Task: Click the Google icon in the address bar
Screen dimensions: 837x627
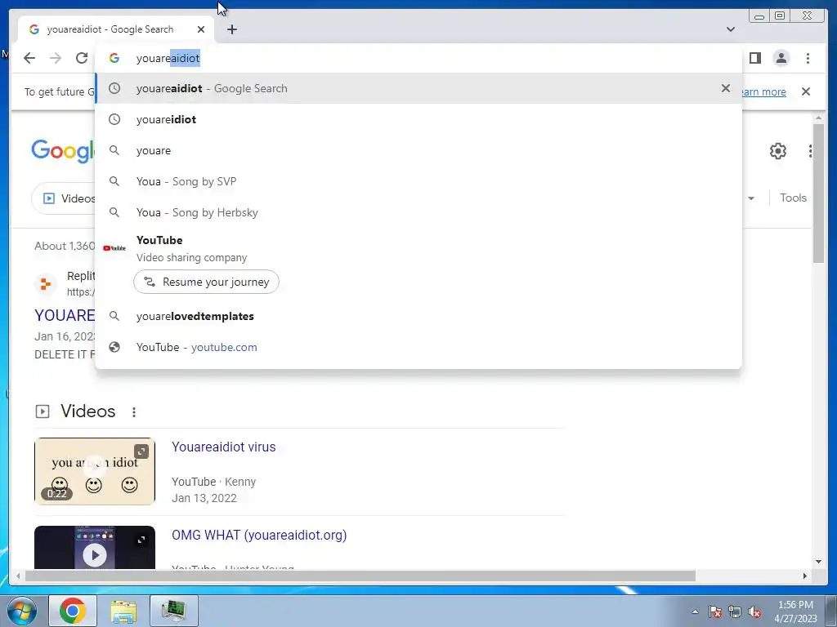Action: click(x=114, y=58)
